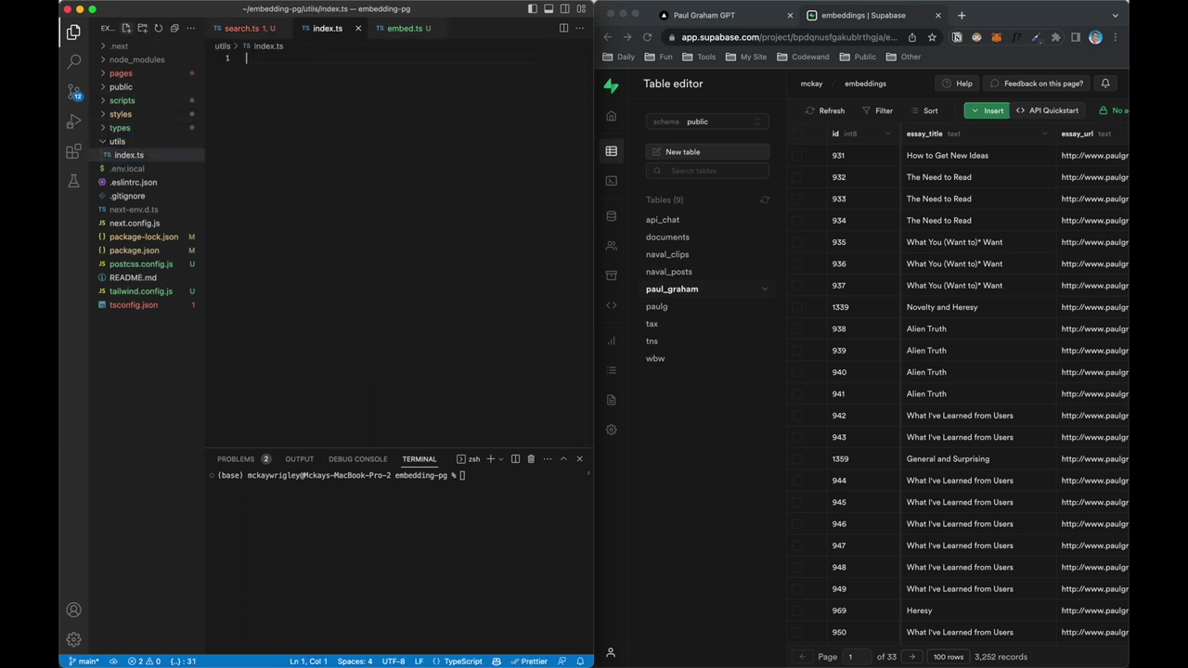Open the Extensions view in VS Code

point(73,151)
